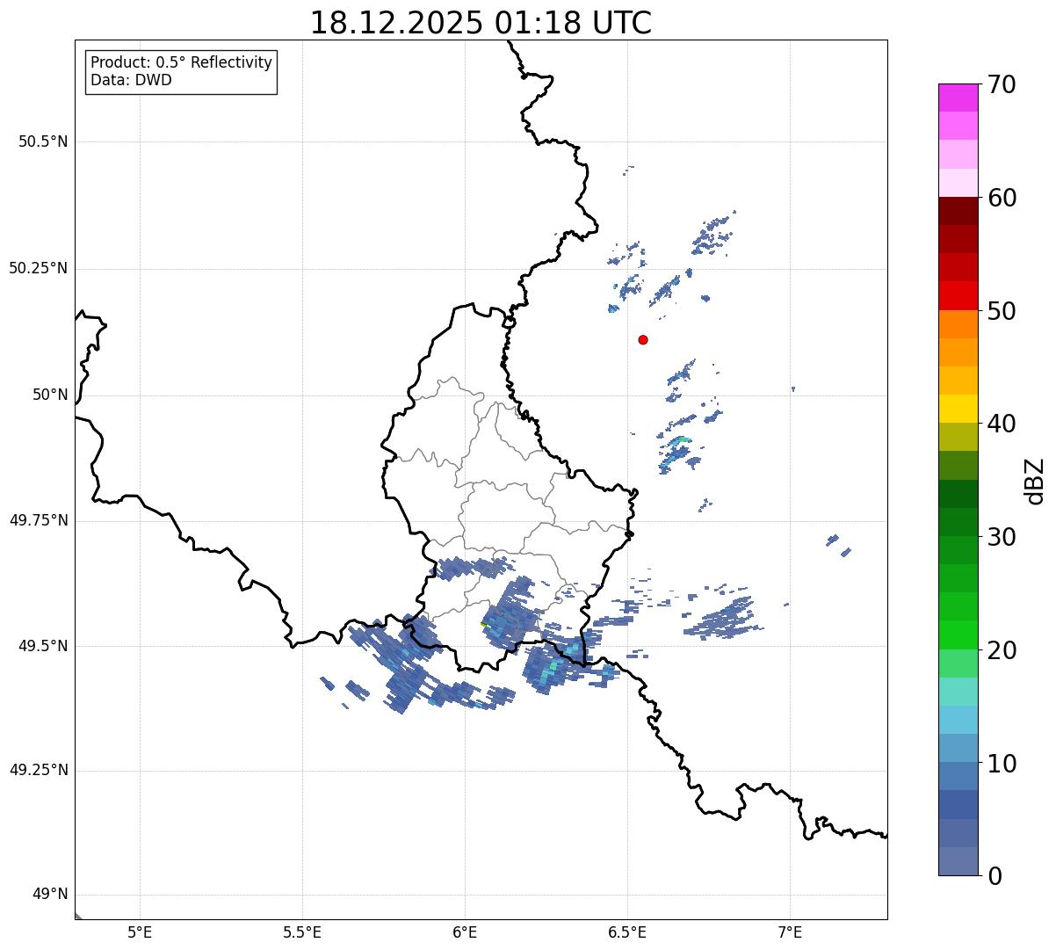This screenshot has width=1056, height=950.
Task: Click the '6°E' longitude label
Action: [x=465, y=932]
